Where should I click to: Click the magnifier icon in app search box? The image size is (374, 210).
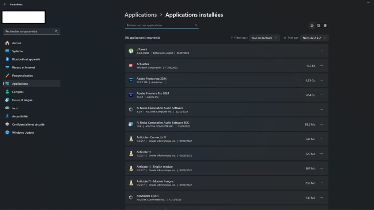tap(196, 25)
